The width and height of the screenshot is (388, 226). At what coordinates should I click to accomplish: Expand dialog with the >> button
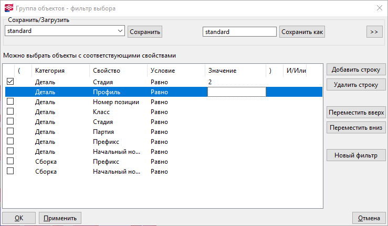coord(374,32)
